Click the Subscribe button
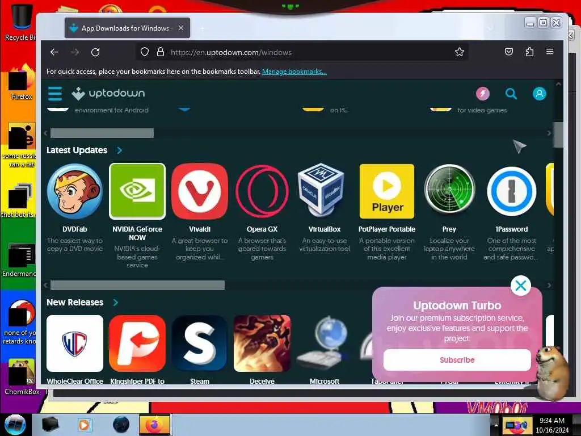 click(x=457, y=359)
